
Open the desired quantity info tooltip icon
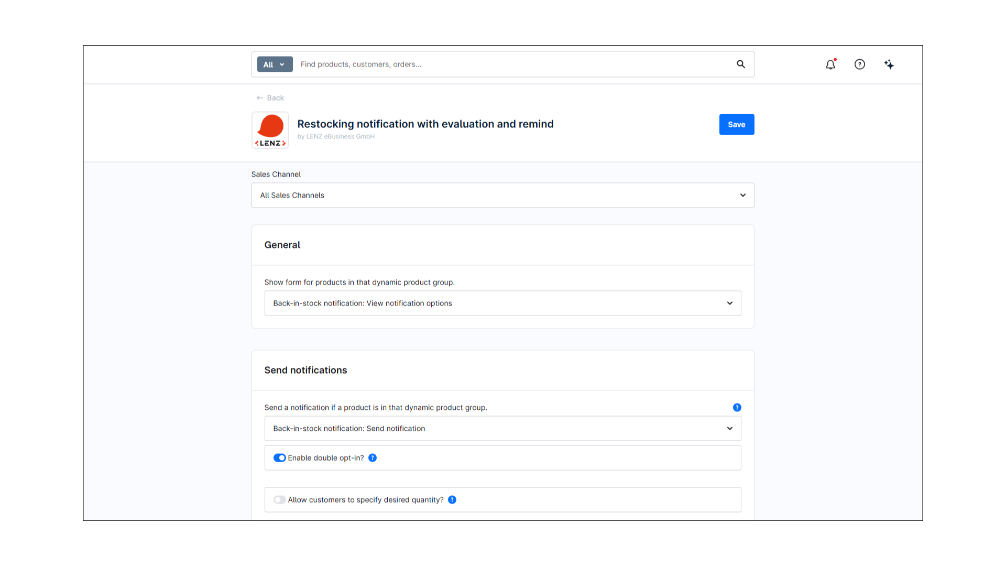coord(452,499)
